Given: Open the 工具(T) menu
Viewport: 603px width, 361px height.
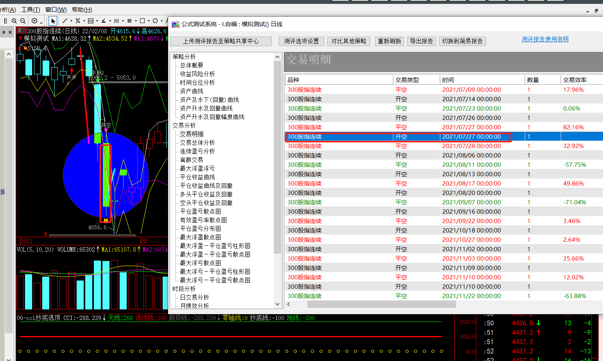Looking at the screenshot, I should click(31, 10).
